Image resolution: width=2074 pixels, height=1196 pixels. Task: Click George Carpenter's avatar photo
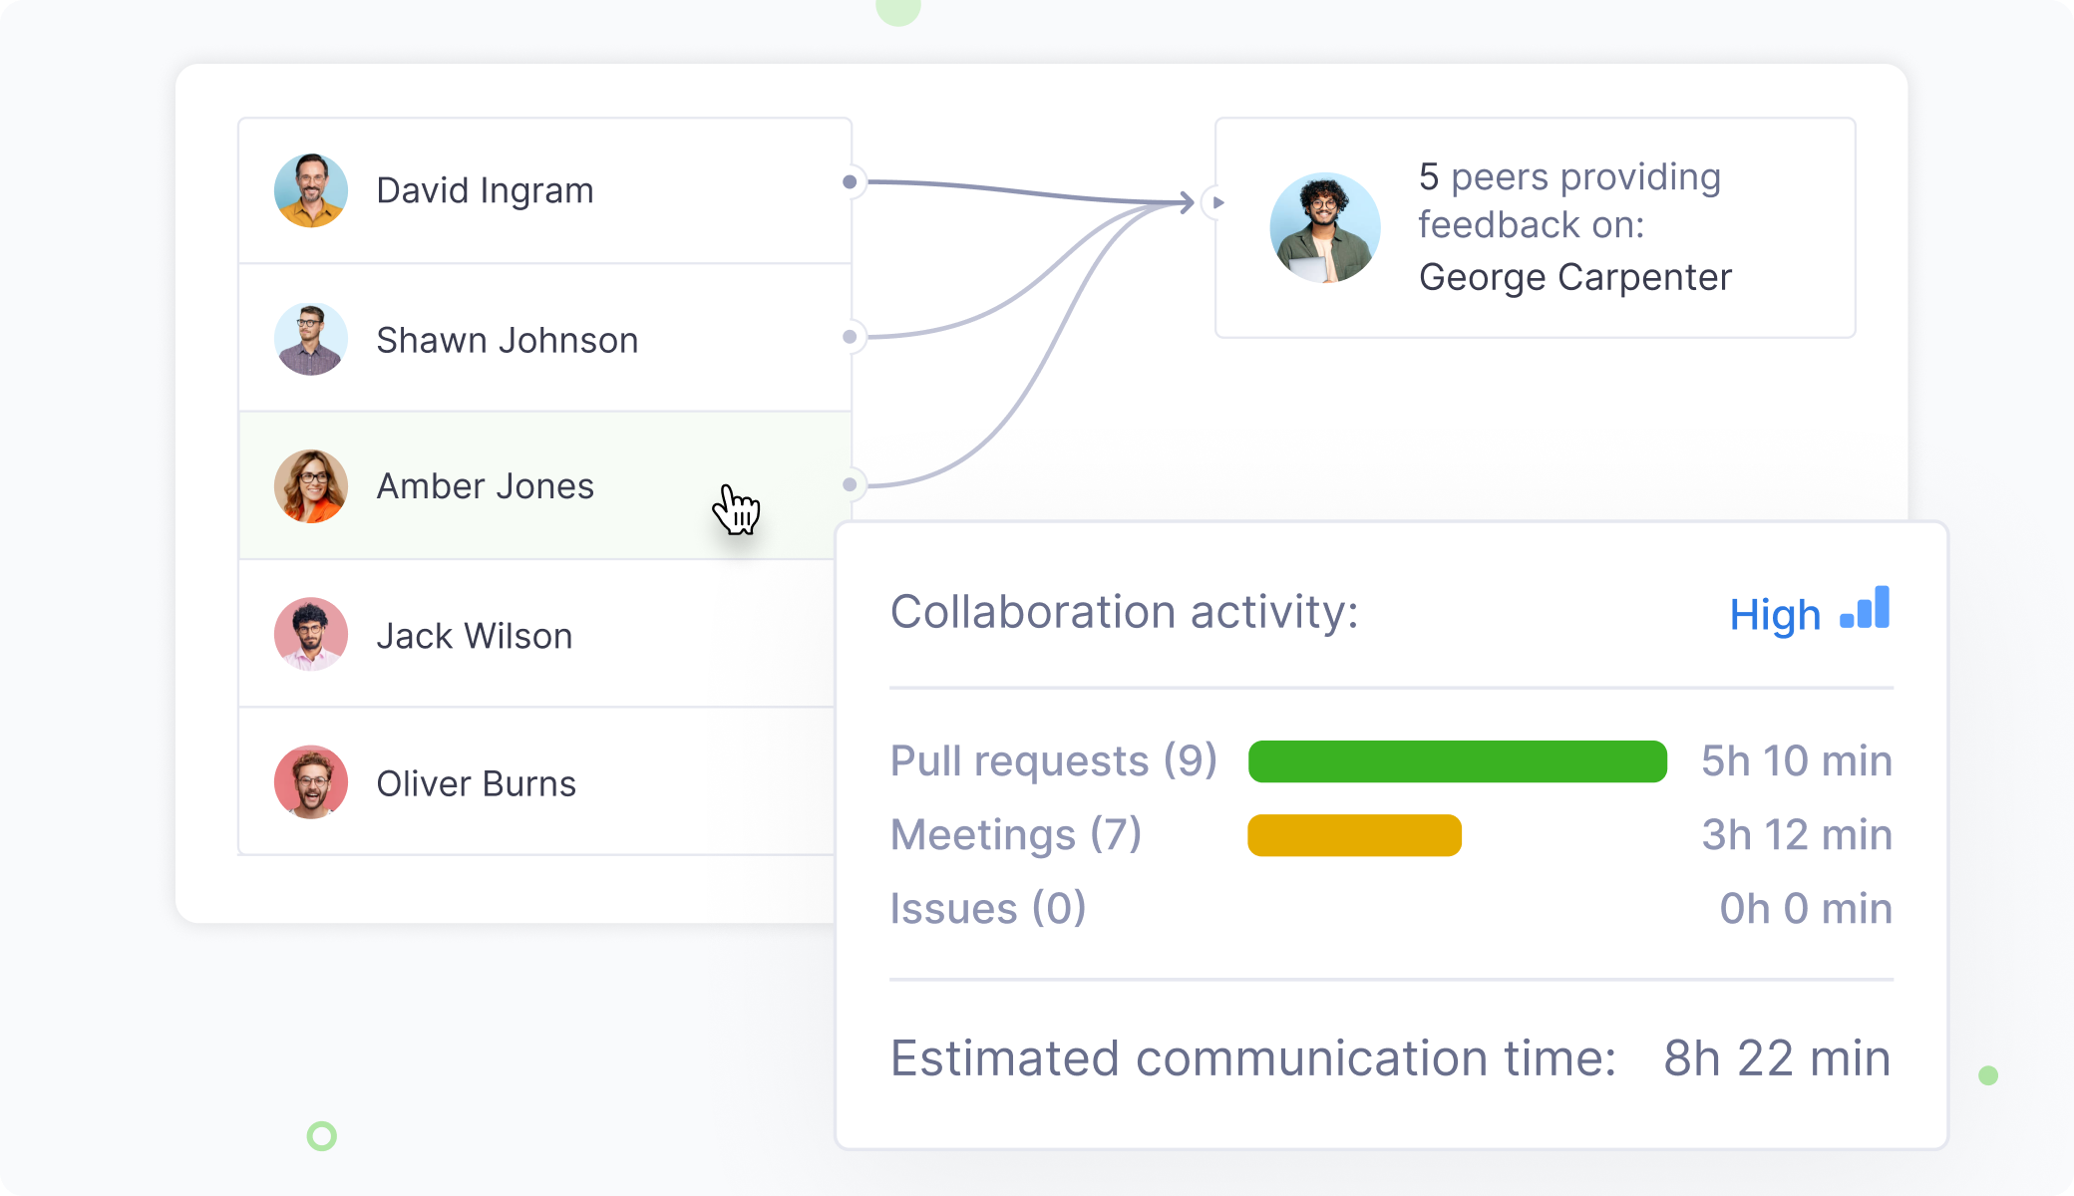point(1324,228)
